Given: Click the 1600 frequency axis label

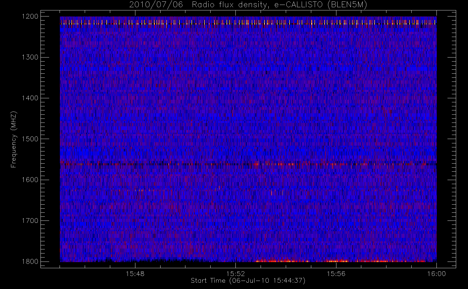Looking at the screenshot, I should click(x=30, y=180).
